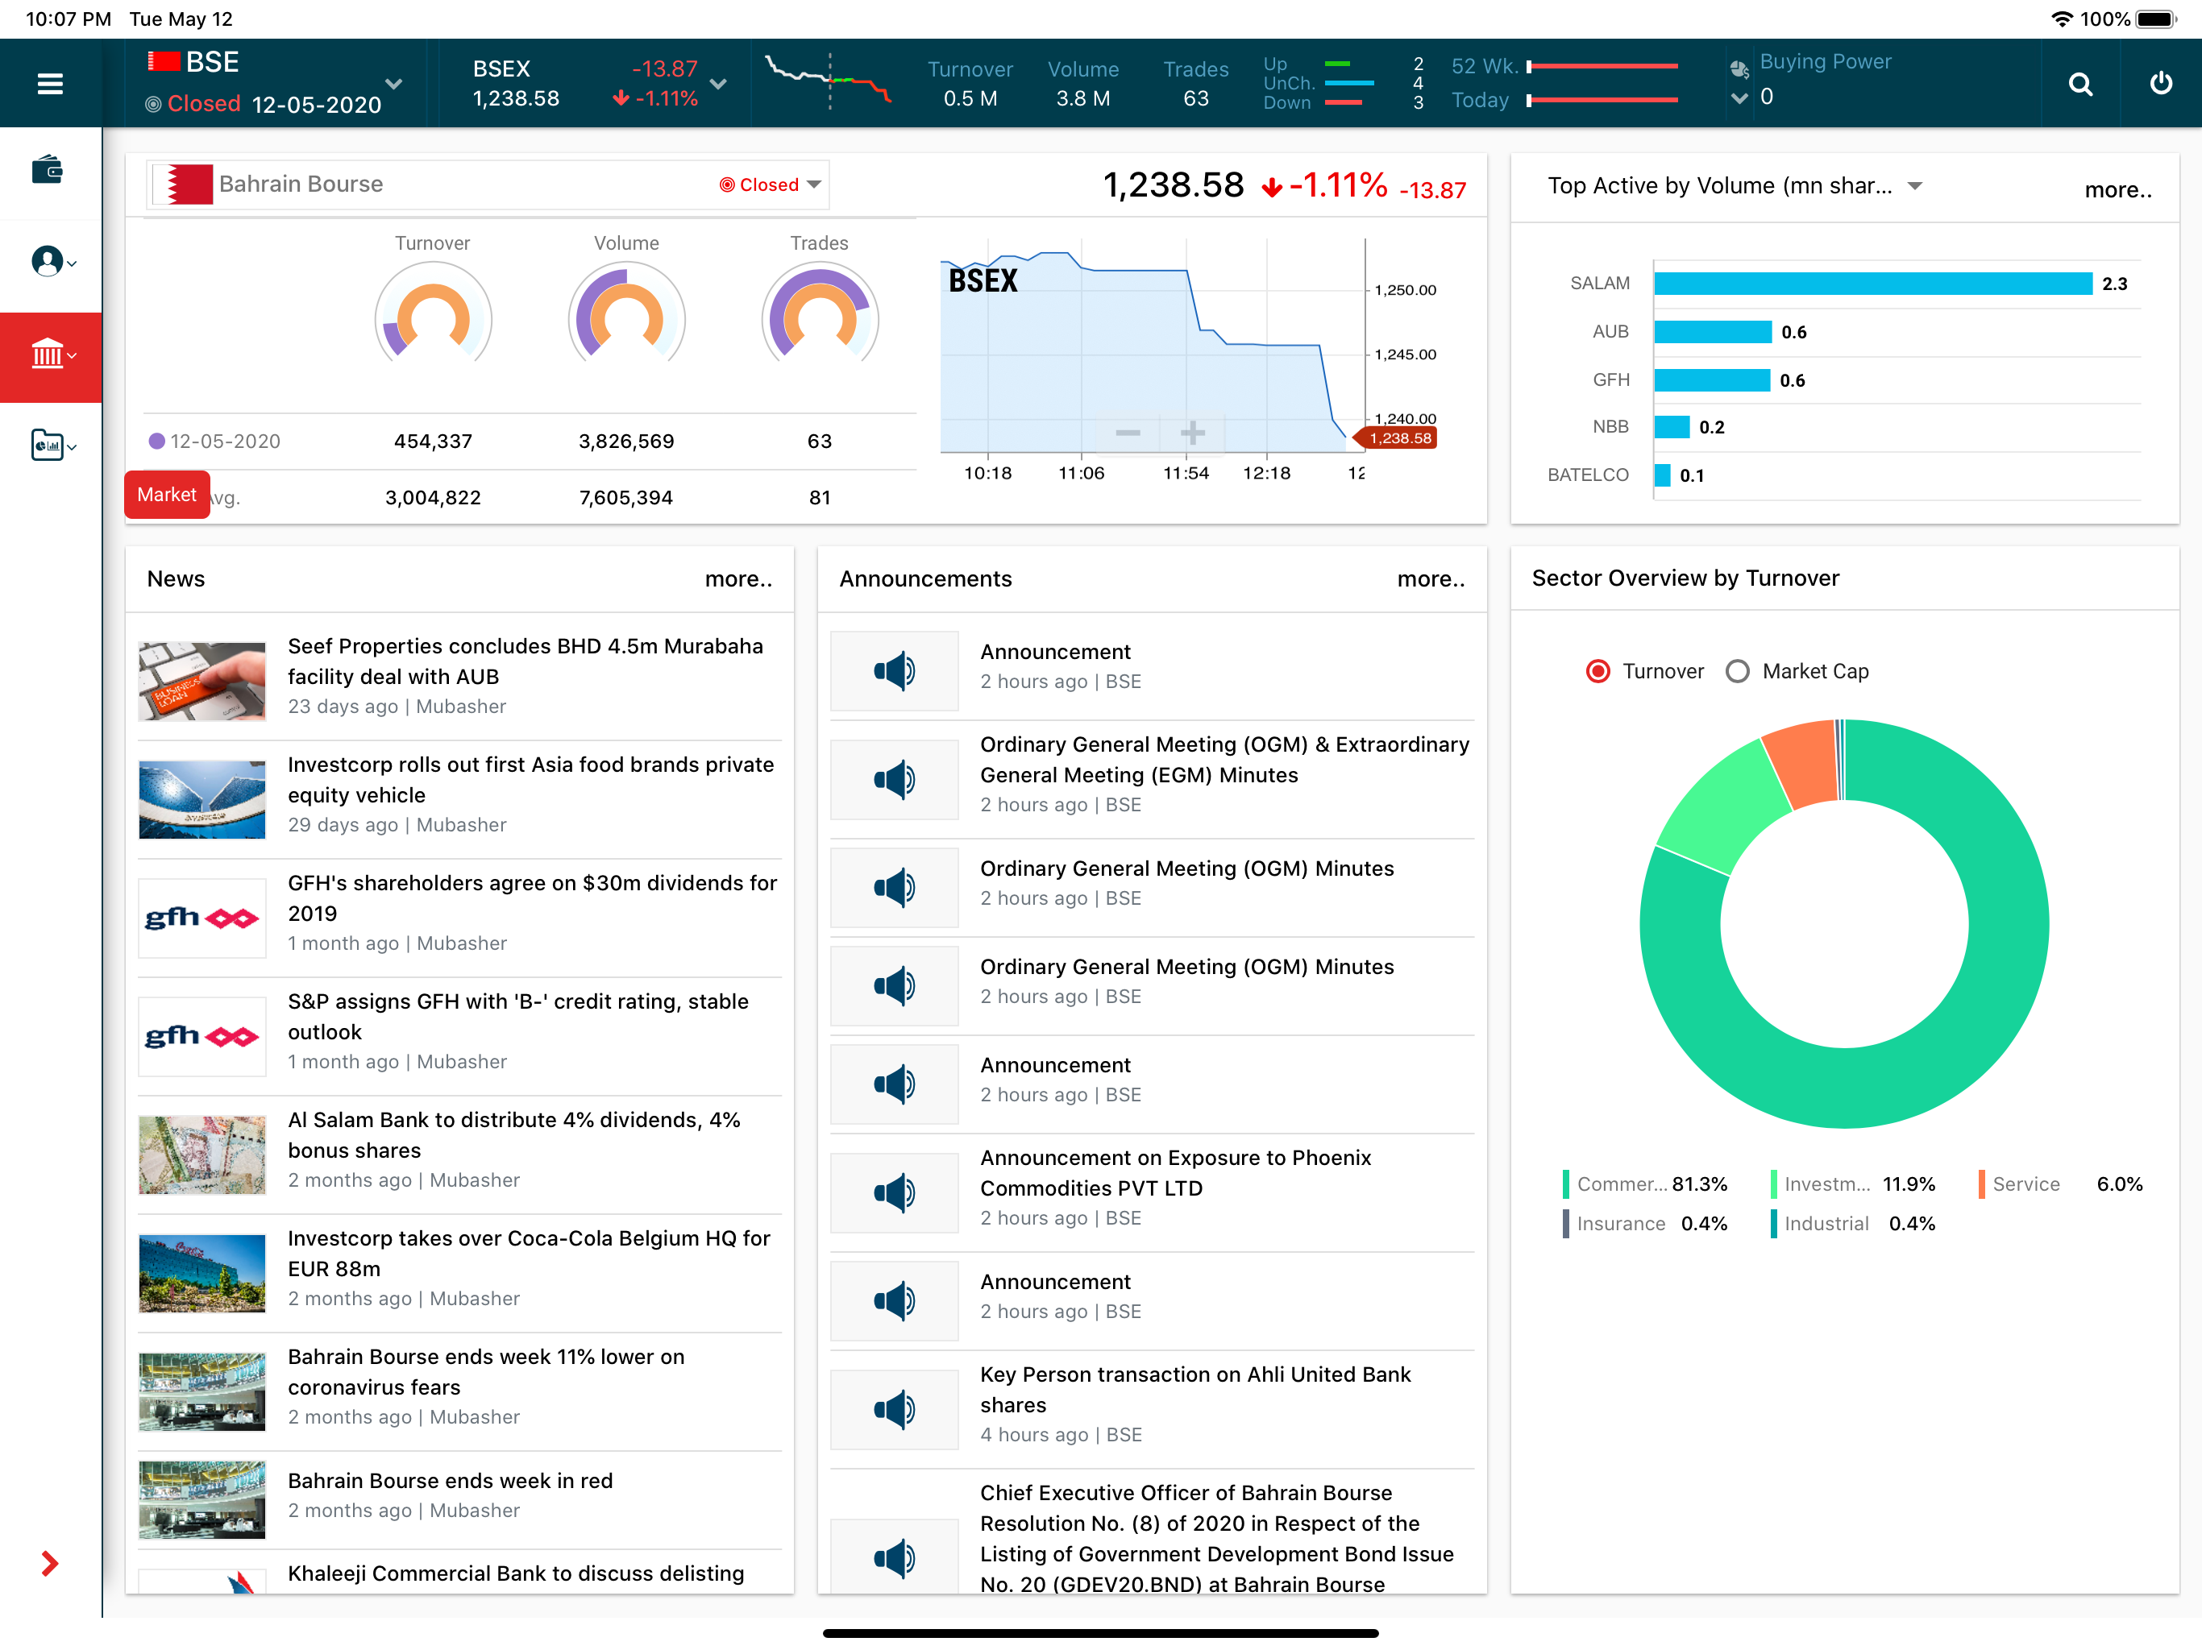Open more Announcements
2202x1650 pixels.
(x=1431, y=579)
